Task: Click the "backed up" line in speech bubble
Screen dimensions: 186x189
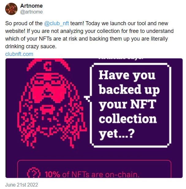Action: pyautogui.click(x=129, y=89)
